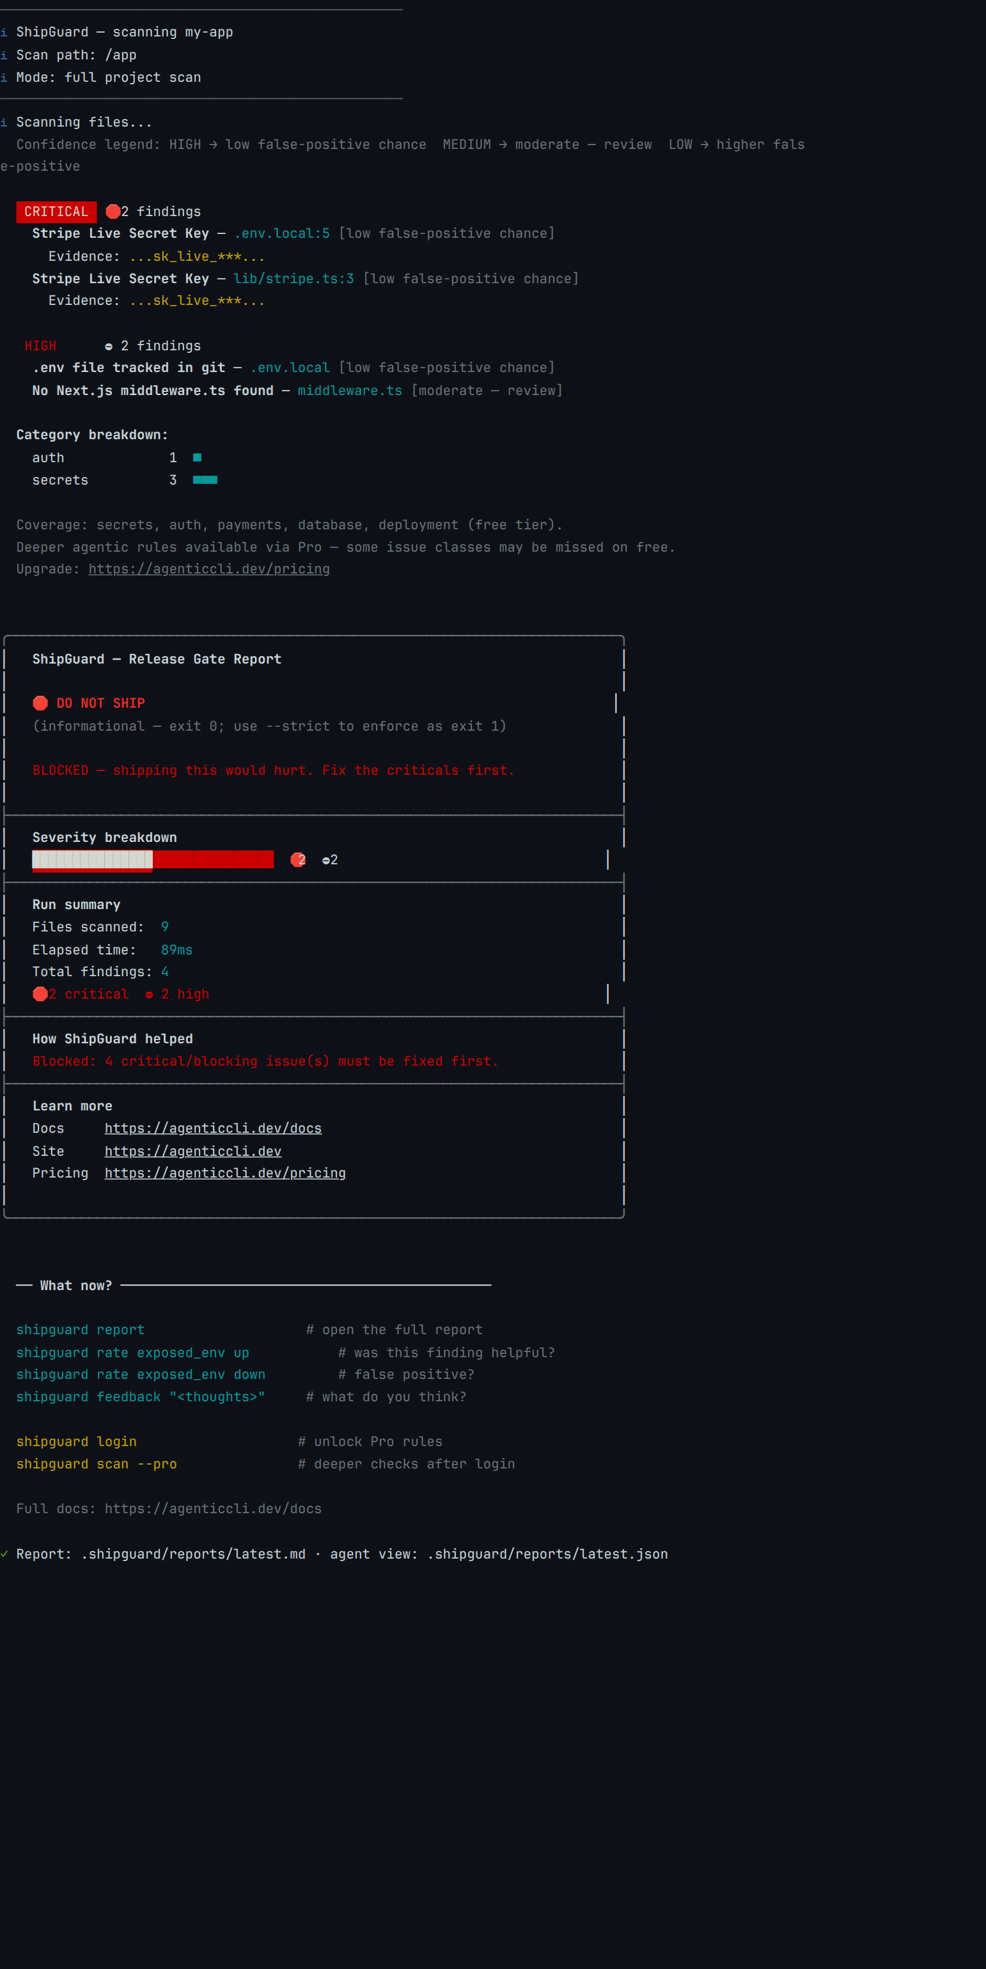Click the '.shipguard/reports/latest.md' report path
This screenshot has width=986, height=1969.
click(x=192, y=1553)
